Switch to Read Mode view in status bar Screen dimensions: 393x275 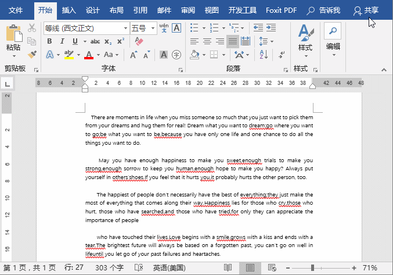[x=228, y=267]
